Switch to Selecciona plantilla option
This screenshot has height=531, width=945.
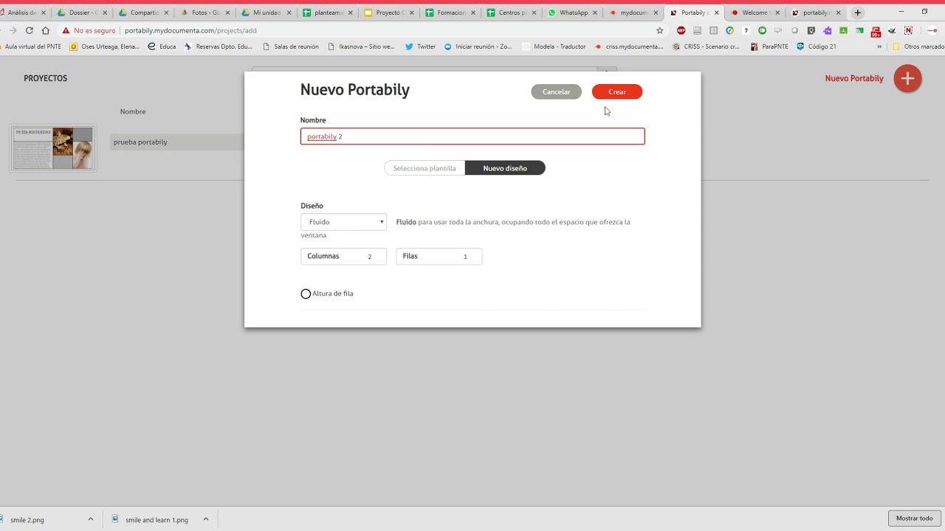[425, 168]
